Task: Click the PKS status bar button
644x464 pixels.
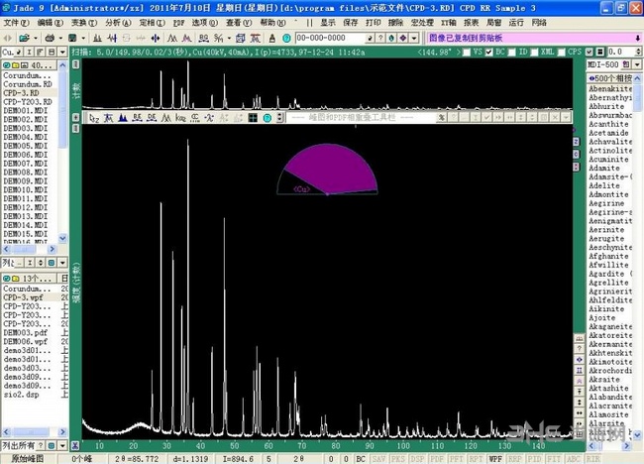Action: pyautogui.click(x=398, y=458)
